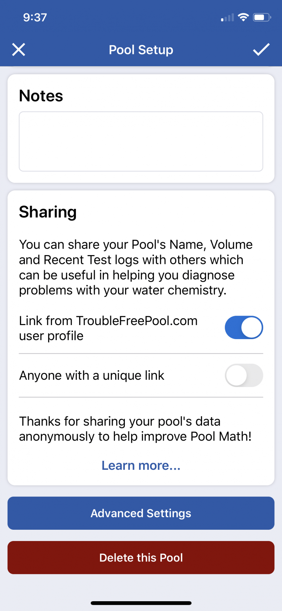282x611 pixels.
Task: Tap the Link from TroubleFreePool.com label
Action: (108, 328)
